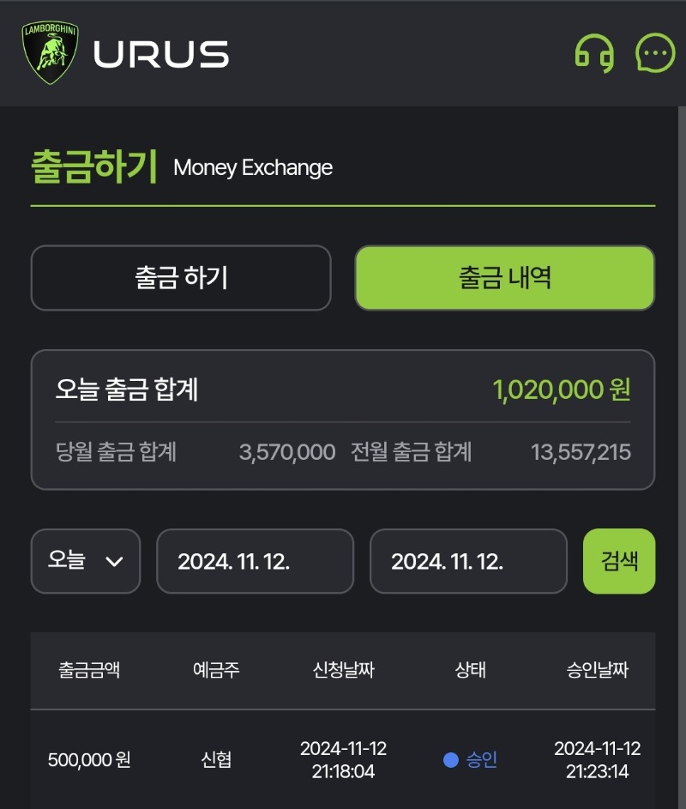This screenshot has height=809, width=686.
Task: Expand the 오늘 period dropdown
Action: [x=86, y=561]
